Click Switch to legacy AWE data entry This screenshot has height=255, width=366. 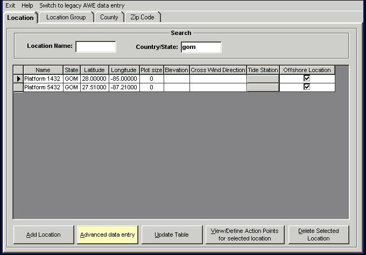(x=82, y=5)
